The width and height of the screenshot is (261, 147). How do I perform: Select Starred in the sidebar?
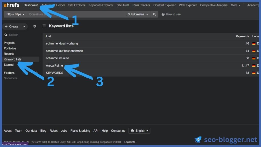[9, 65]
